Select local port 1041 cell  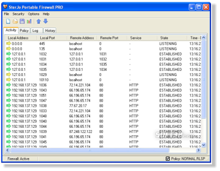tap(43, 137)
